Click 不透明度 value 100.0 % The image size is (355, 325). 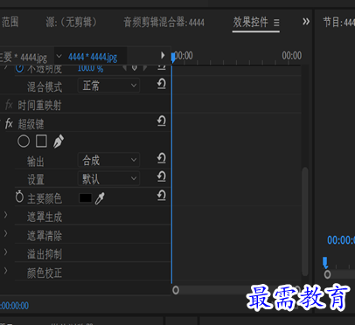(90, 69)
